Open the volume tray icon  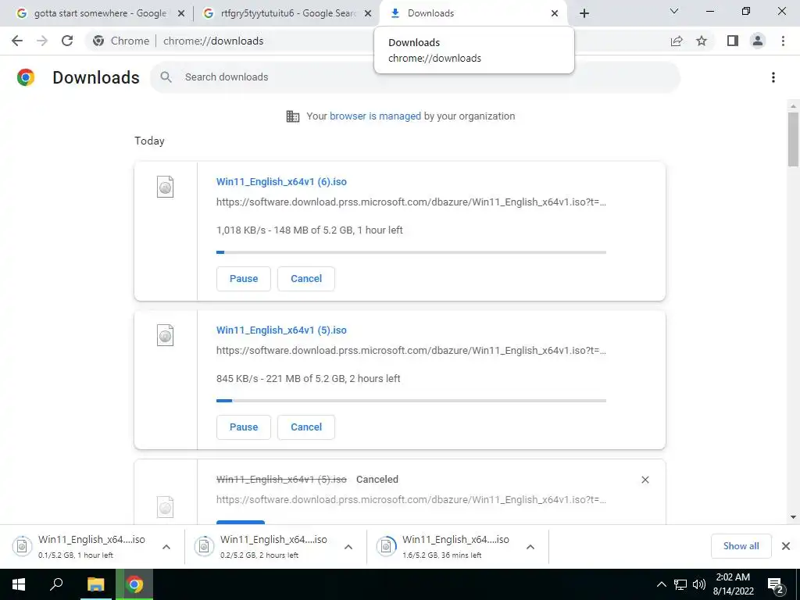699,584
